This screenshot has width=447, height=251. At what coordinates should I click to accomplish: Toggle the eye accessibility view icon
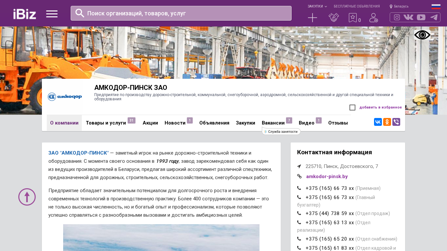[422, 35]
